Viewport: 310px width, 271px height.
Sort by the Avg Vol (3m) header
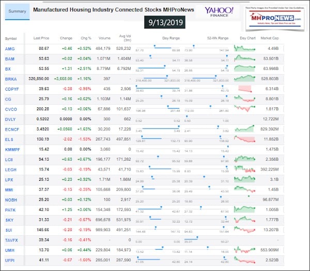coord(125,38)
